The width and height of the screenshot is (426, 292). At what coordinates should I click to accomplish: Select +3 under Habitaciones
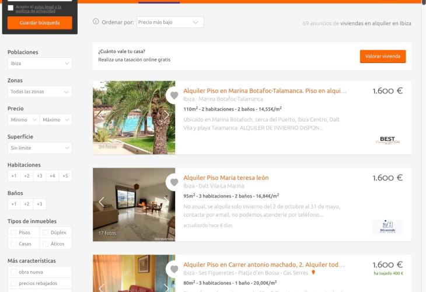(x=40, y=176)
